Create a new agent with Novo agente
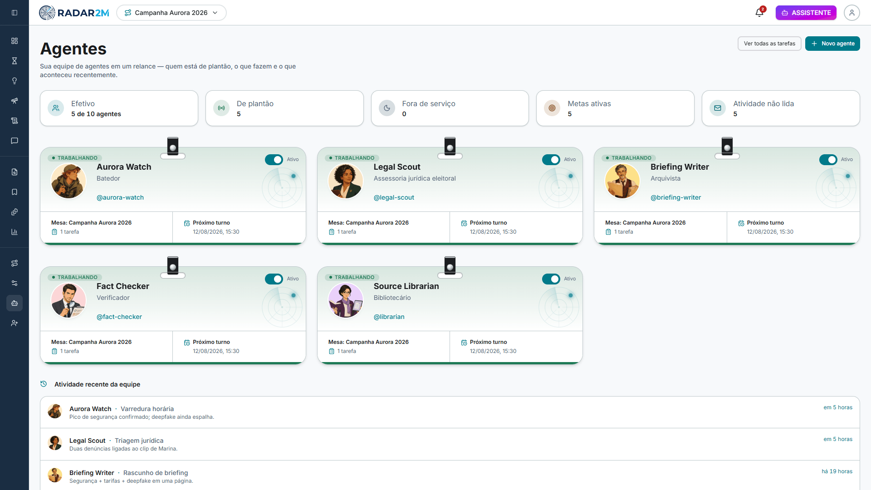Image resolution: width=871 pixels, height=490 pixels. pos(832,44)
